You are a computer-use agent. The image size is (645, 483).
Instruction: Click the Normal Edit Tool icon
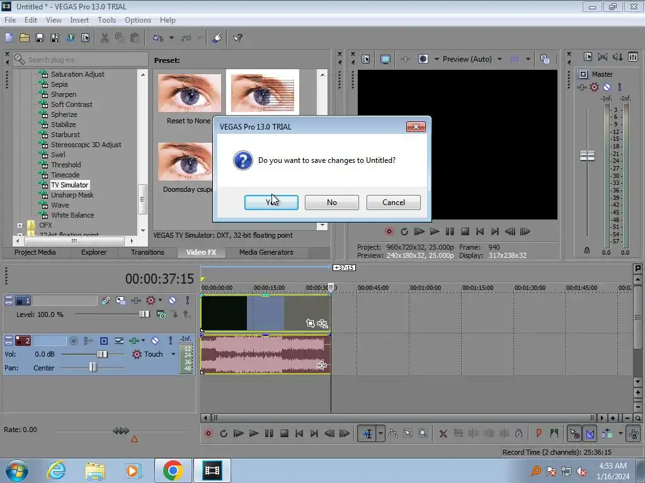point(367,433)
